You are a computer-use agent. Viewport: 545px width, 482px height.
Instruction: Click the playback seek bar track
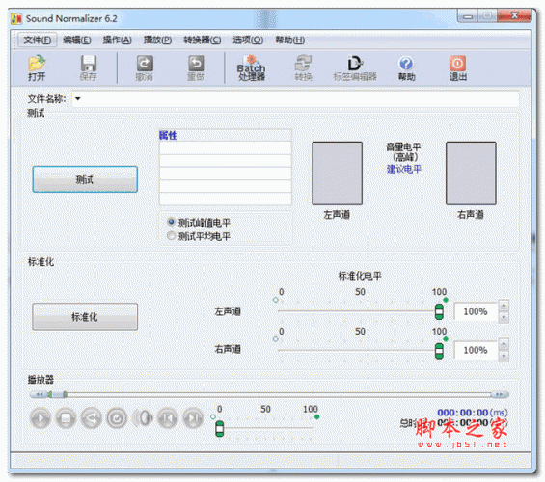click(x=269, y=394)
